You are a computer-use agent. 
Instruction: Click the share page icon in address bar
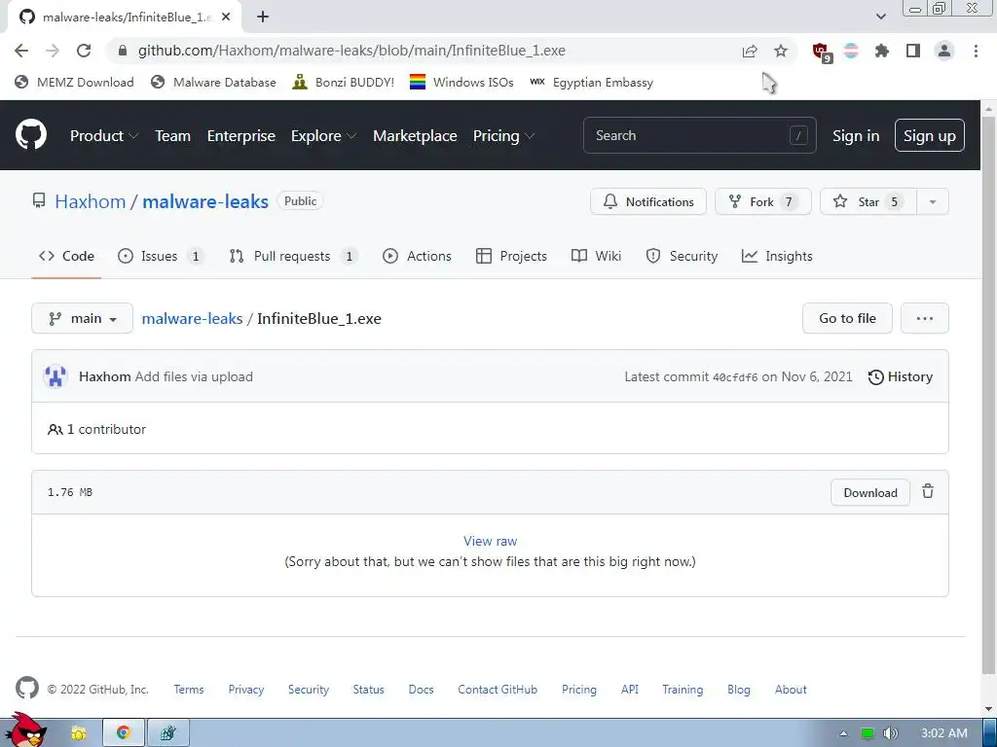coord(750,51)
